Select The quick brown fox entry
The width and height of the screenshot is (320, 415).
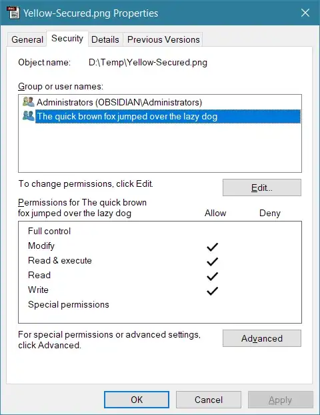168,117
